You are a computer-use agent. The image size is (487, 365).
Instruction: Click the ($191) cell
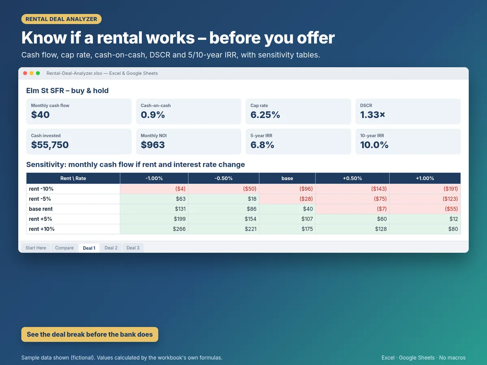(x=425, y=189)
